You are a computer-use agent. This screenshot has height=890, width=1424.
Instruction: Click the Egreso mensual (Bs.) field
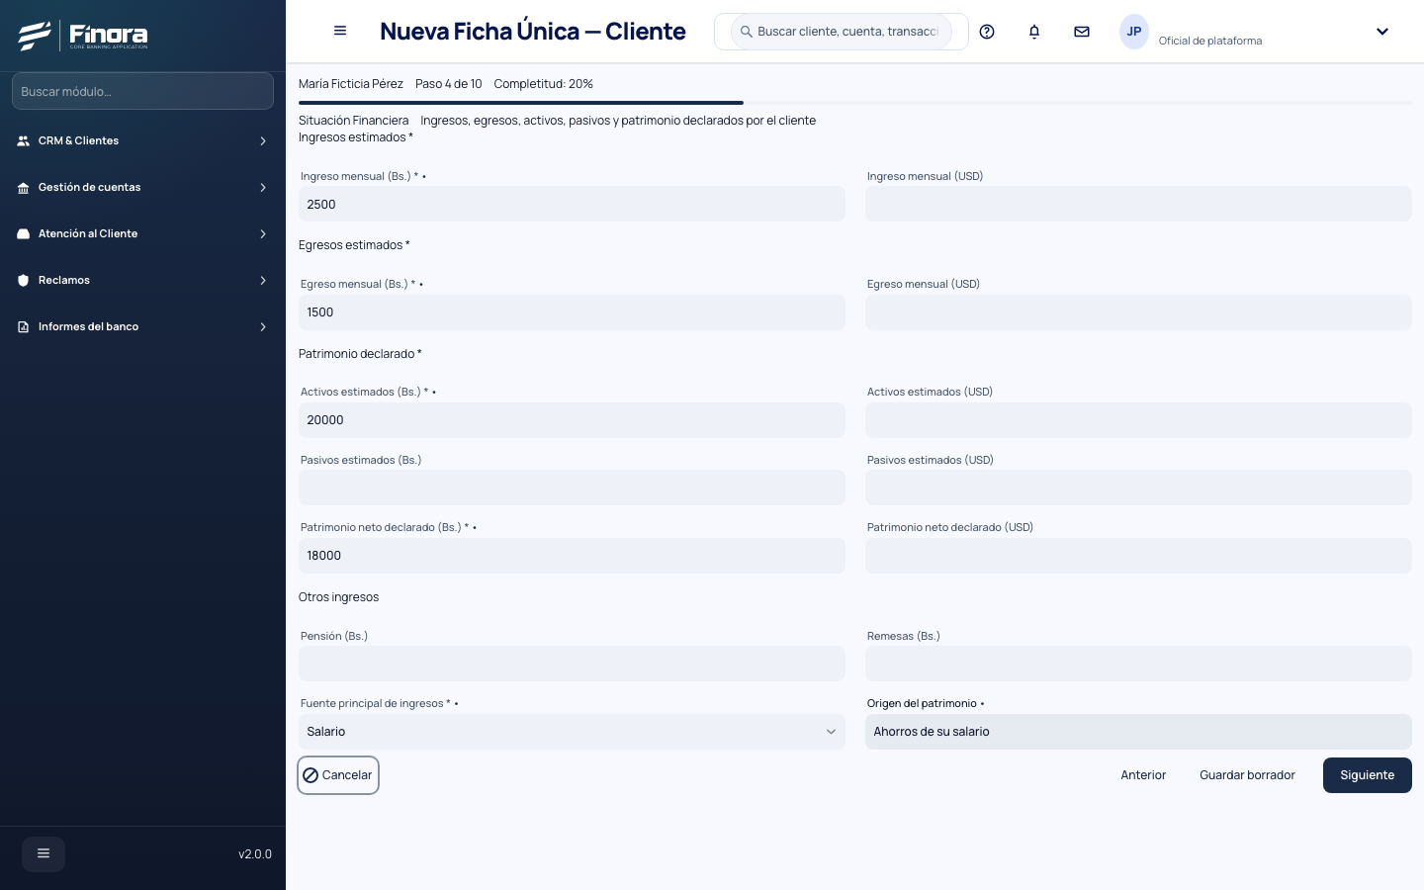572,312
